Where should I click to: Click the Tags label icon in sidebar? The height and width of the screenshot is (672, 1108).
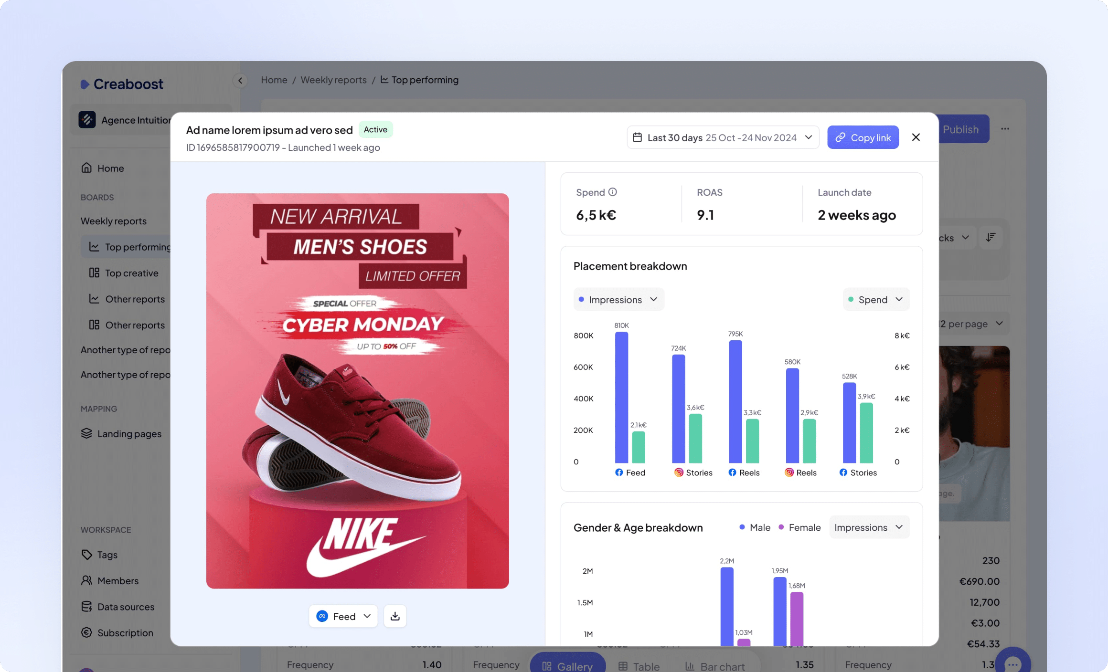click(x=86, y=555)
